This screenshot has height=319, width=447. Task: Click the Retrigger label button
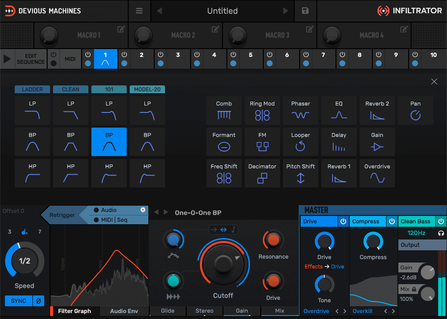point(62,215)
